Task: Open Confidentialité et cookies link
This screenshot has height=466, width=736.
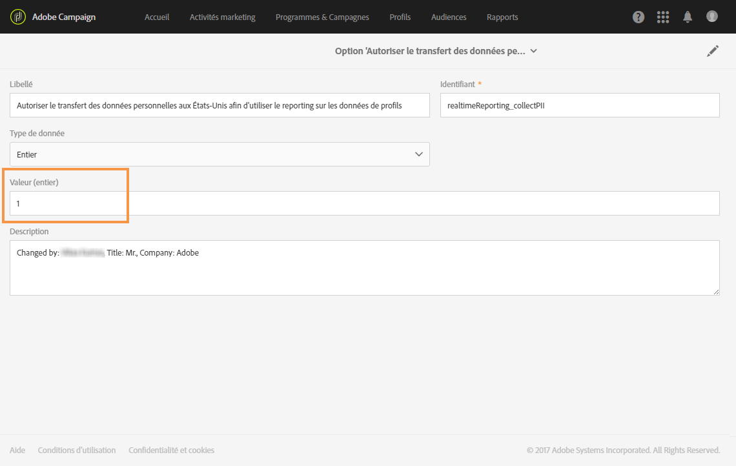Action: (171, 451)
